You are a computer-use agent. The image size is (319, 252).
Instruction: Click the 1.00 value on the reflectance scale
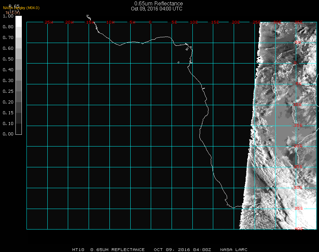click(x=8, y=16)
